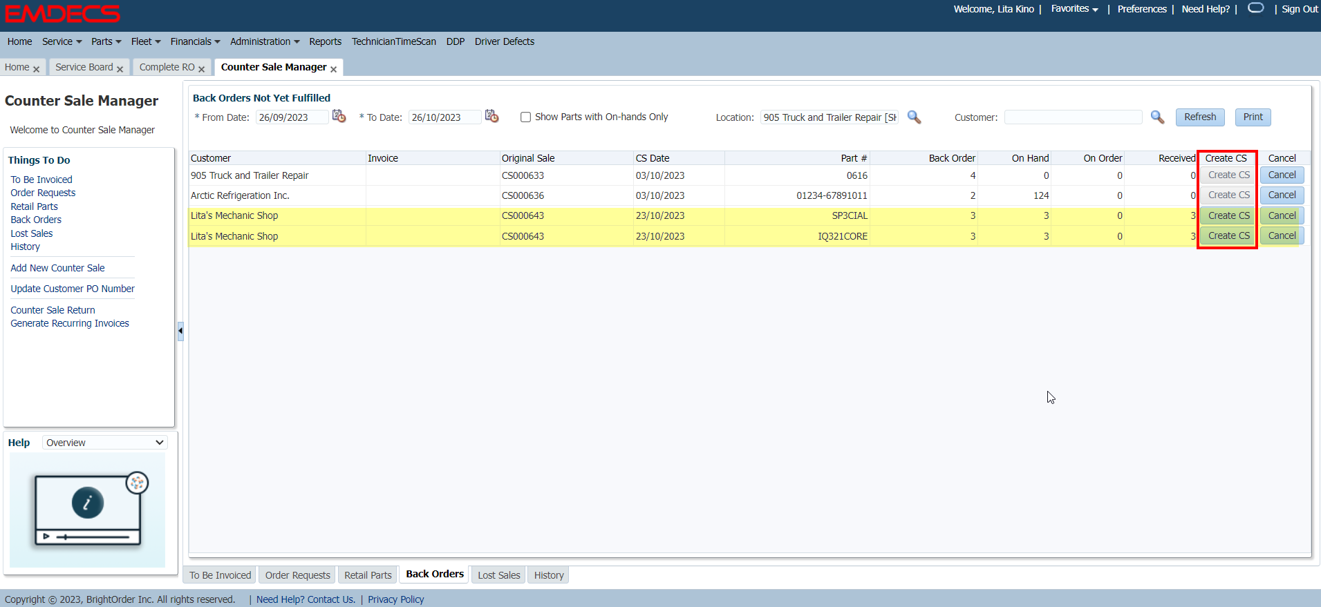Enable Show Parts with On-hands Only
This screenshot has height=607, width=1321.
pyautogui.click(x=526, y=117)
